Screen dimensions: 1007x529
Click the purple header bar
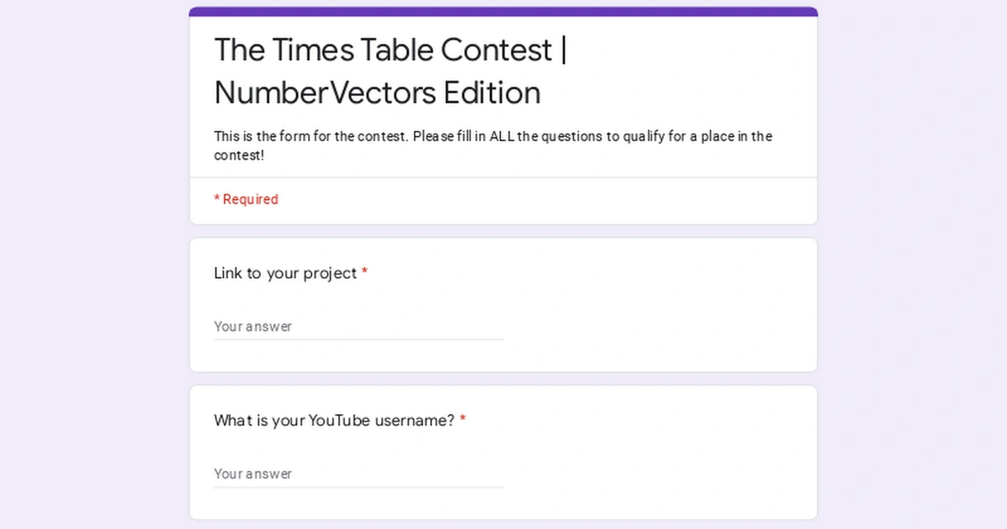[503, 10]
